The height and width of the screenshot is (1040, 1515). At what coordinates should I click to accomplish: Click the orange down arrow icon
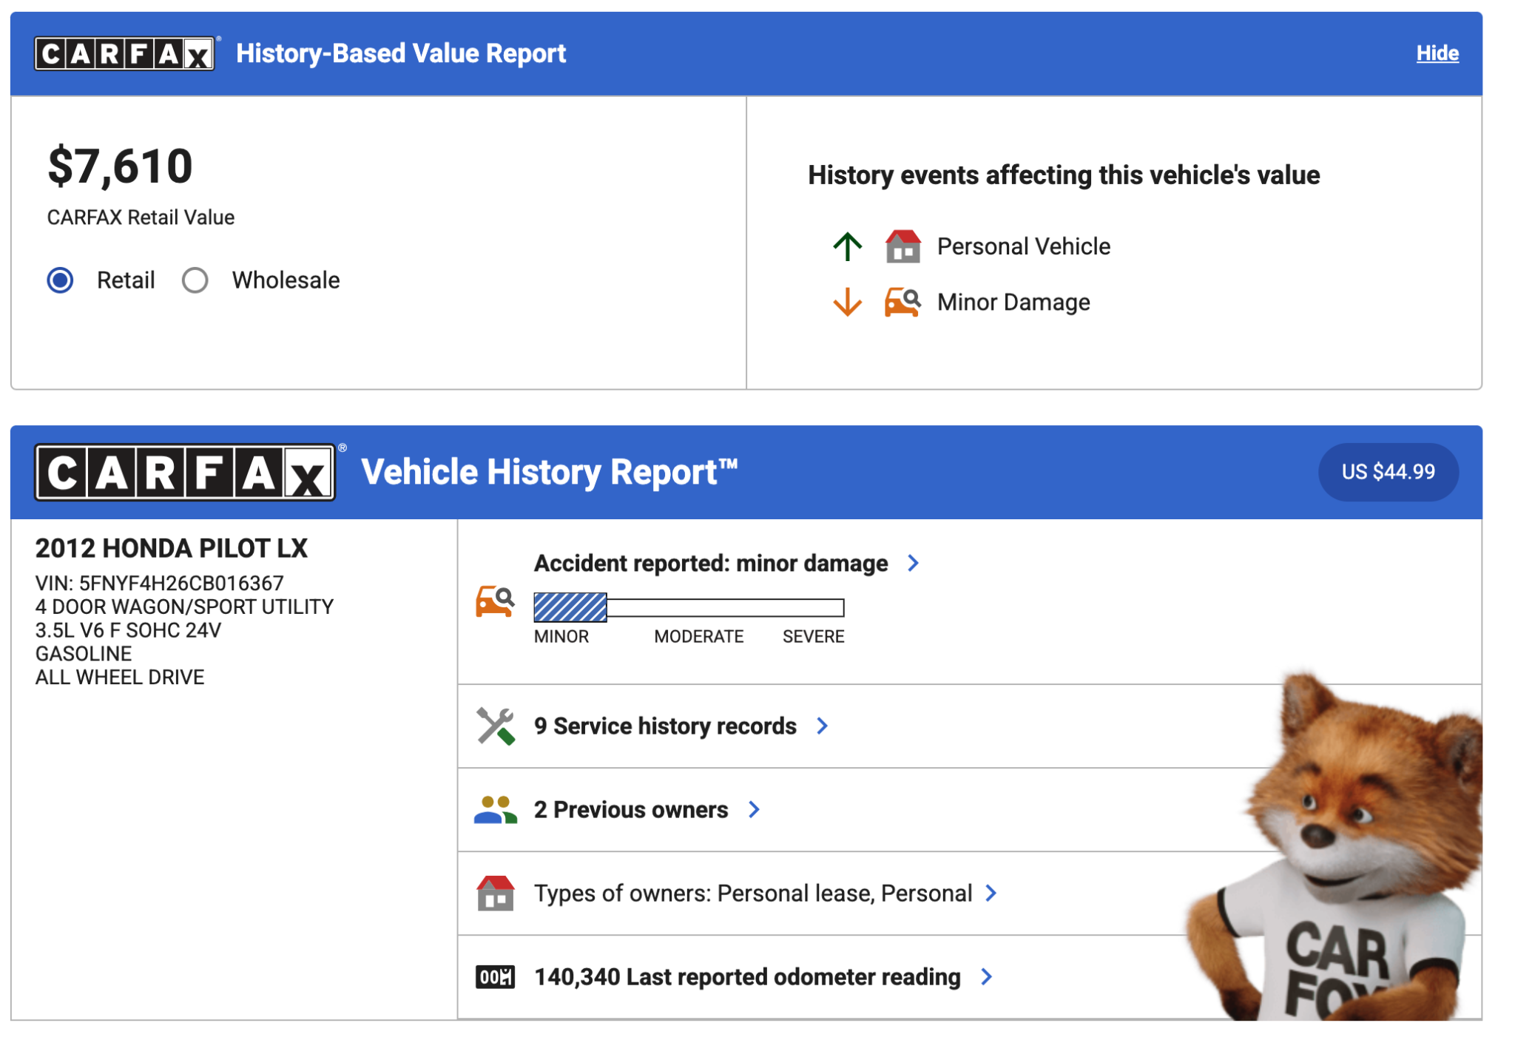pos(847,302)
